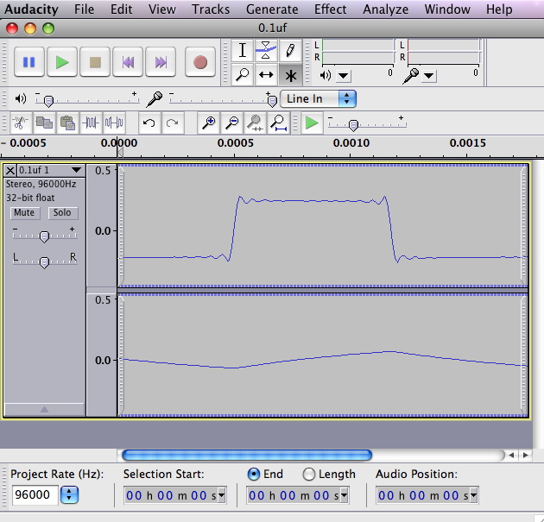The width and height of the screenshot is (544, 522).
Task: Click the Paste icon
Action: (67, 123)
